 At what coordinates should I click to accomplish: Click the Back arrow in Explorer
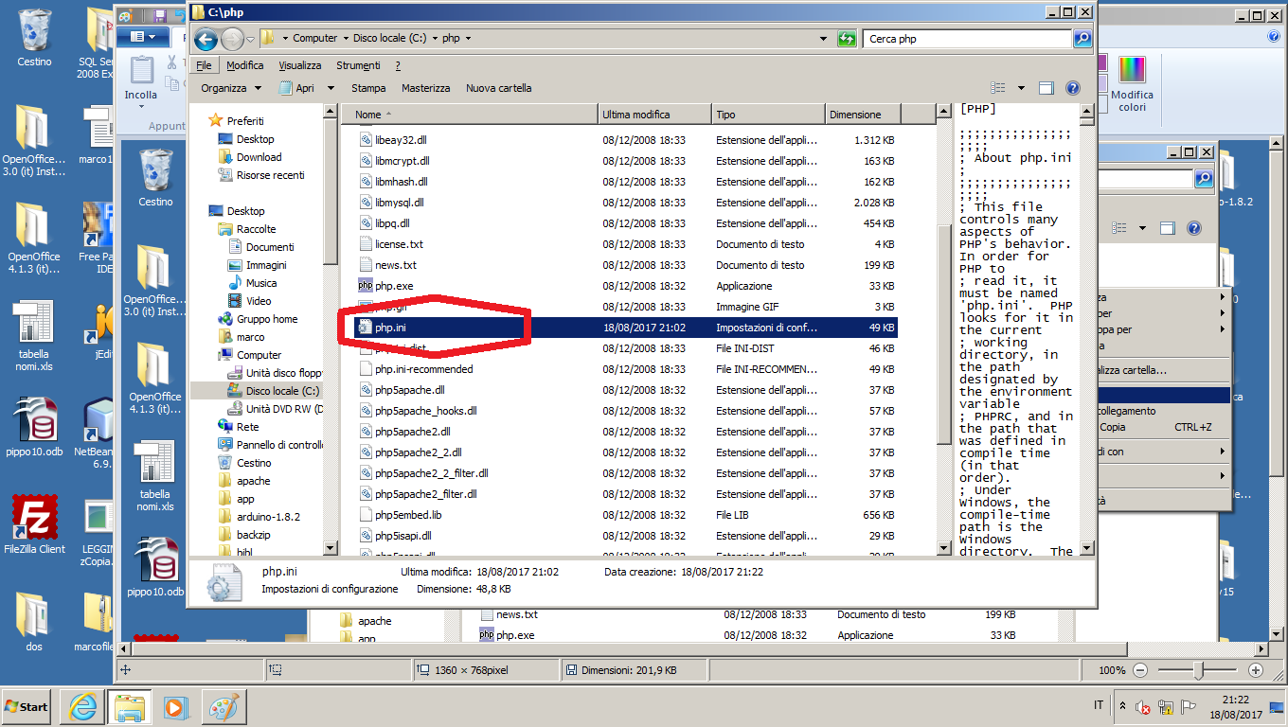[206, 39]
